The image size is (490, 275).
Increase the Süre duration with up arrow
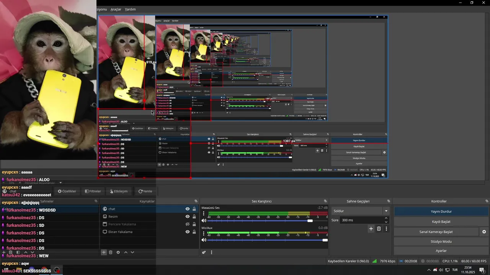tap(386, 218)
